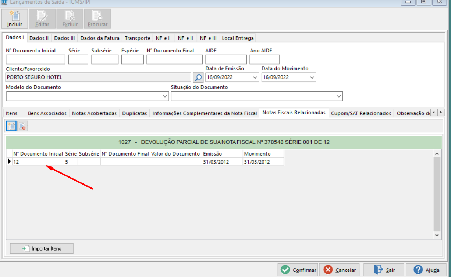Click the Incluir toolbar button
The height and width of the screenshot is (277, 451).
coord(15,19)
